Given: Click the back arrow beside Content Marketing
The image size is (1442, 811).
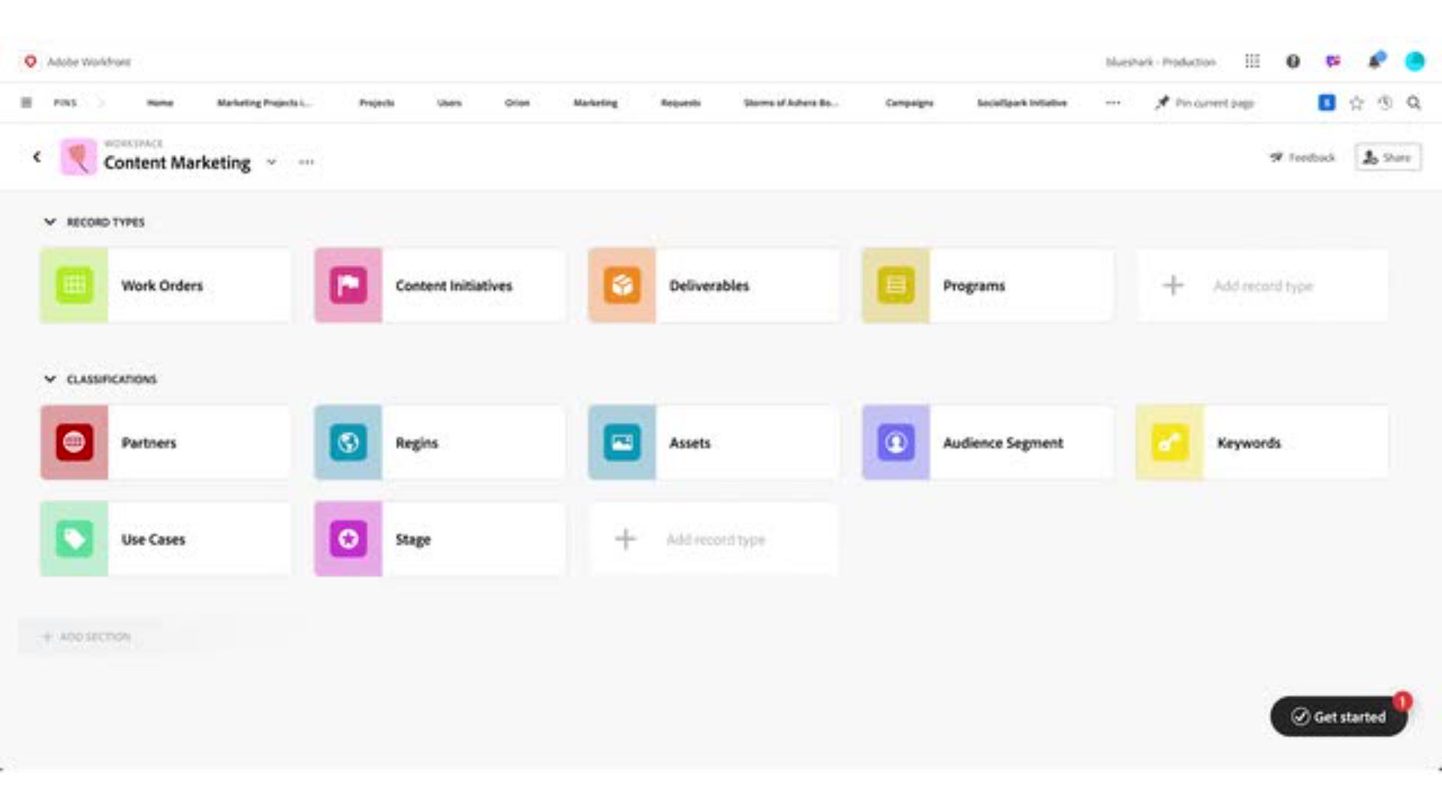Looking at the screenshot, I should (x=37, y=156).
